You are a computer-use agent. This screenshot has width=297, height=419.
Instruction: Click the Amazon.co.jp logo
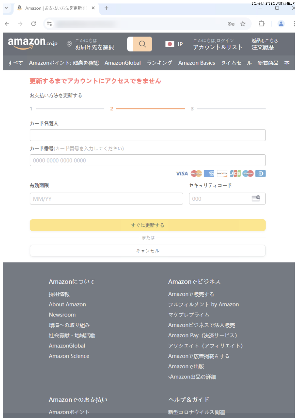(32, 44)
